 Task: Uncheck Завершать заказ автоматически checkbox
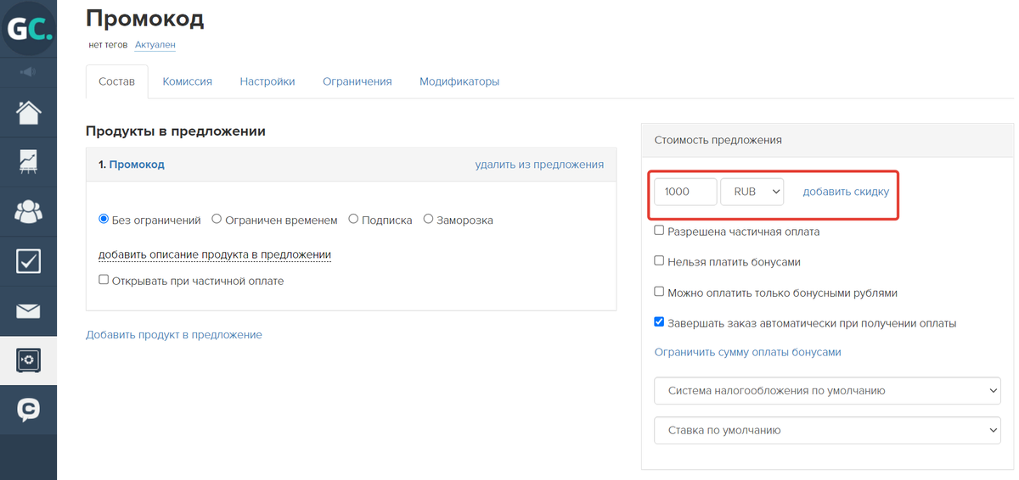(659, 322)
